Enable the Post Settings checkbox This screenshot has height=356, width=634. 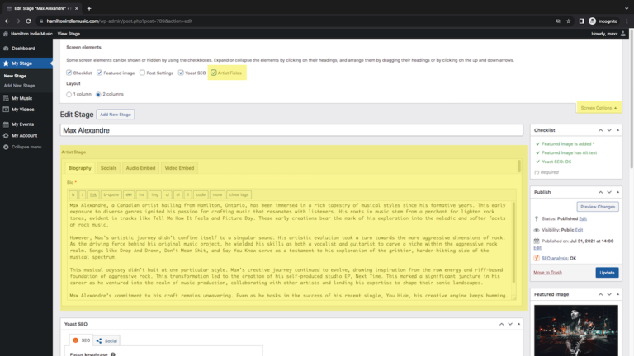141,73
